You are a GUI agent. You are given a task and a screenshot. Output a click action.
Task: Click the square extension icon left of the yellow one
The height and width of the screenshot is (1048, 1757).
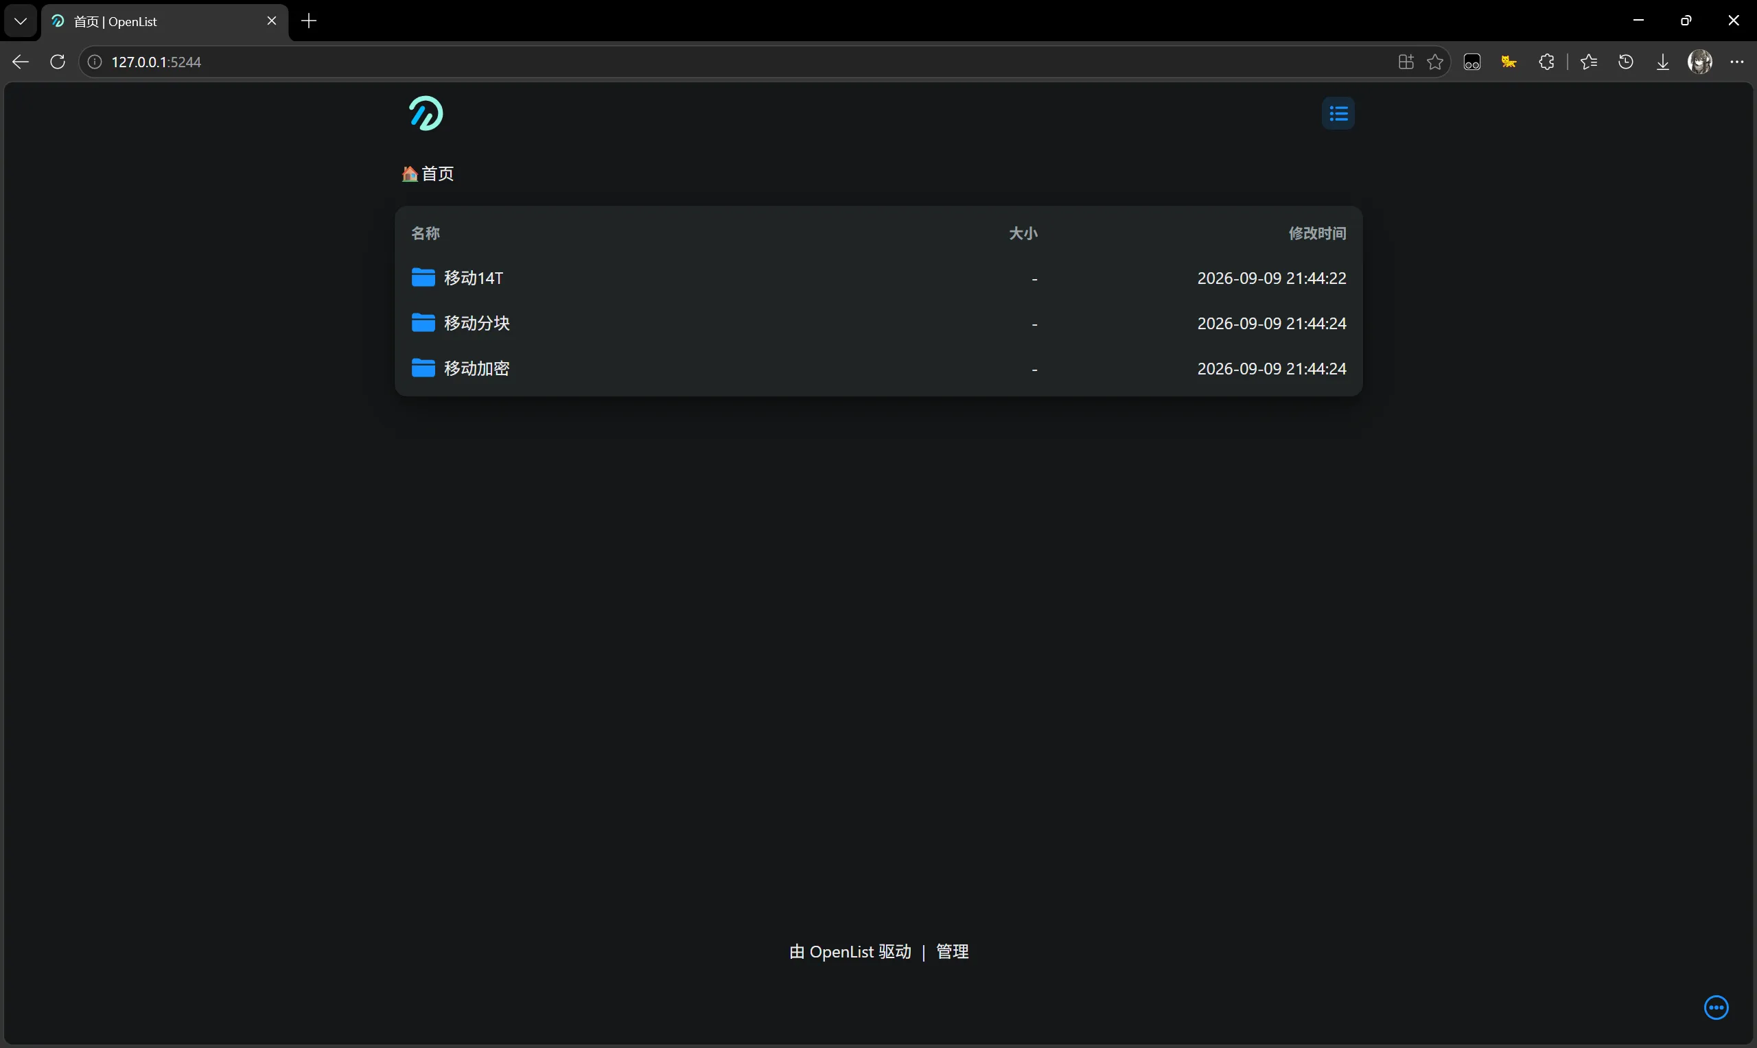[1472, 62]
